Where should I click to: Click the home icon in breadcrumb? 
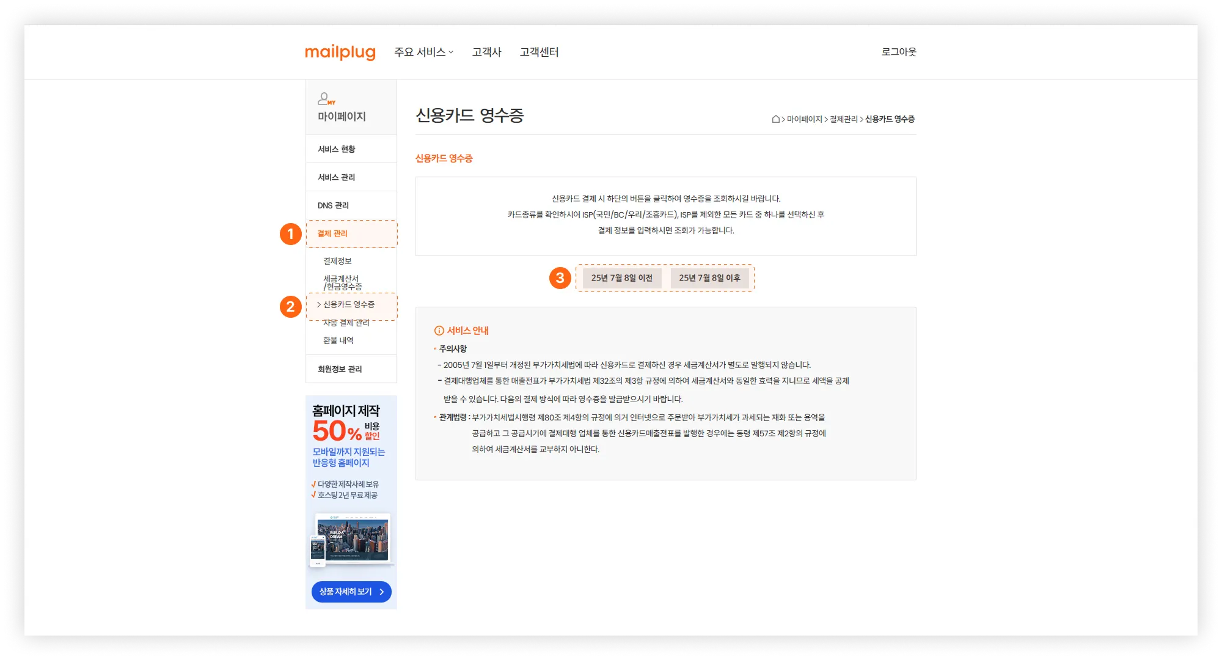[775, 119]
